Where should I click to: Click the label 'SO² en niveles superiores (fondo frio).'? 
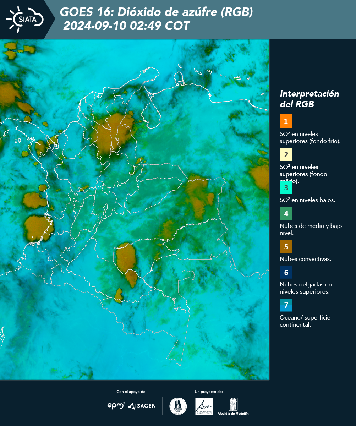click(x=310, y=137)
